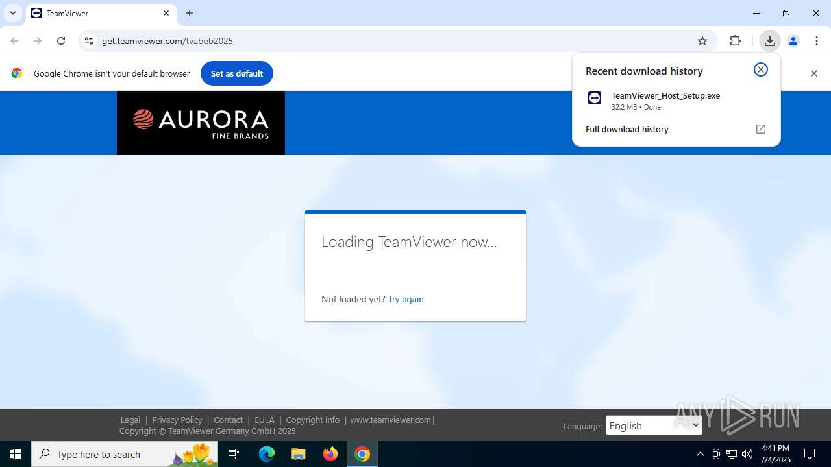
Task: Open the Windows Start menu
Action: (16, 454)
